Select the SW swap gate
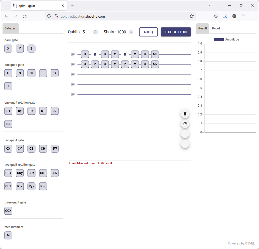The image size is (259, 249). tap(55, 148)
